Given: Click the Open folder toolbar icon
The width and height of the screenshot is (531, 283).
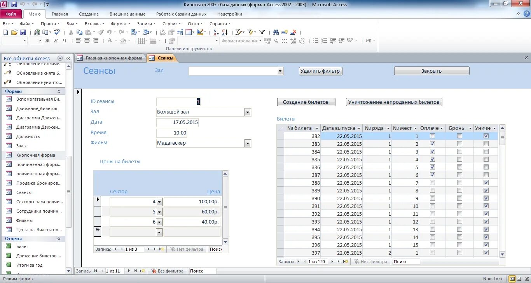Looking at the screenshot, I should click(14, 32).
